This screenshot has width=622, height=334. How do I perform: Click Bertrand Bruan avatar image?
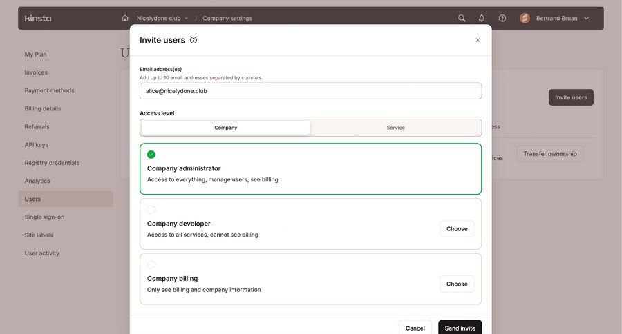click(525, 18)
